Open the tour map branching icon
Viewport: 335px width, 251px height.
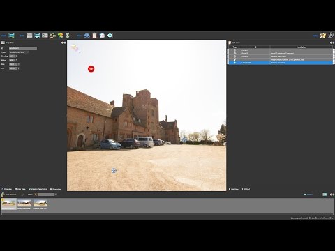coord(52,36)
